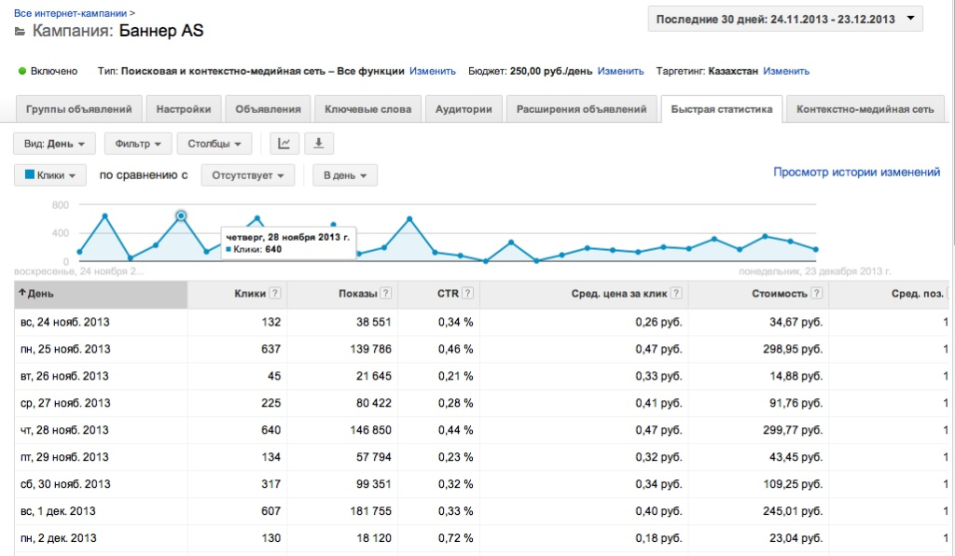Click Изменить link next to budget
The height and width of the screenshot is (556, 955).
click(620, 71)
